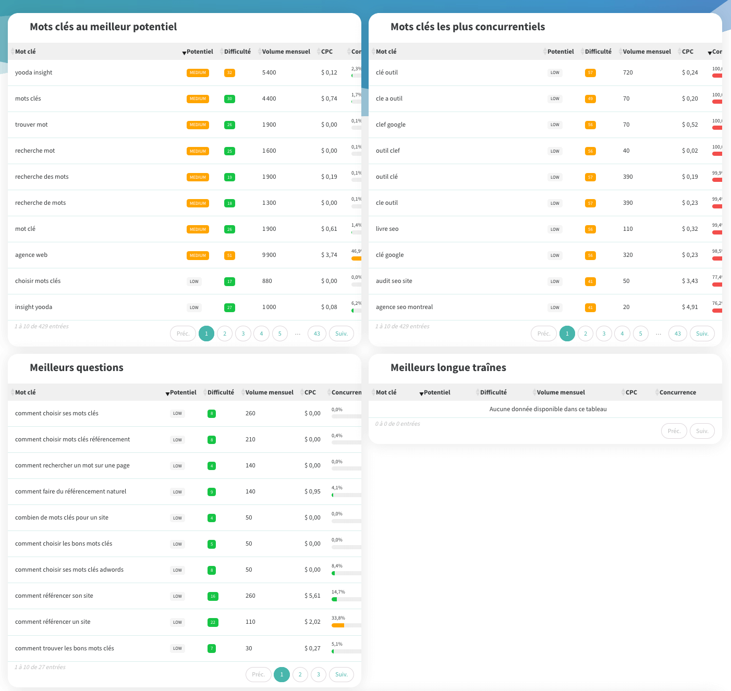731x691 pixels.
Task: Click Suiv. in Meilleurs longue traînes pagination
Action: pos(702,431)
